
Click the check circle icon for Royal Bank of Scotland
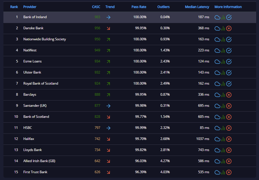[x=229, y=84]
